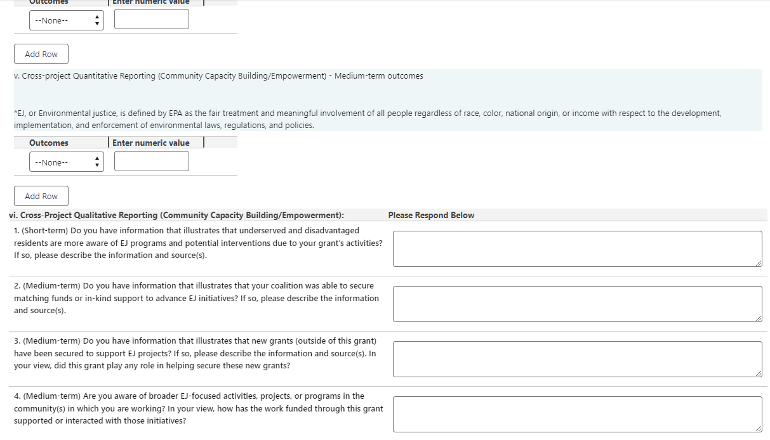The width and height of the screenshot is (770, 440).
Task: Click the numeric value field in the topmost row
Action: [152, 19]
